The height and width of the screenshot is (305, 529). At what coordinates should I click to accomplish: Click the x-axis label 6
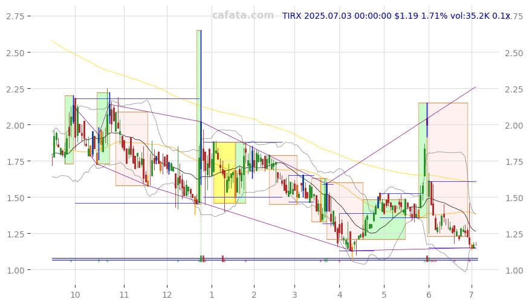pos(429,295)
